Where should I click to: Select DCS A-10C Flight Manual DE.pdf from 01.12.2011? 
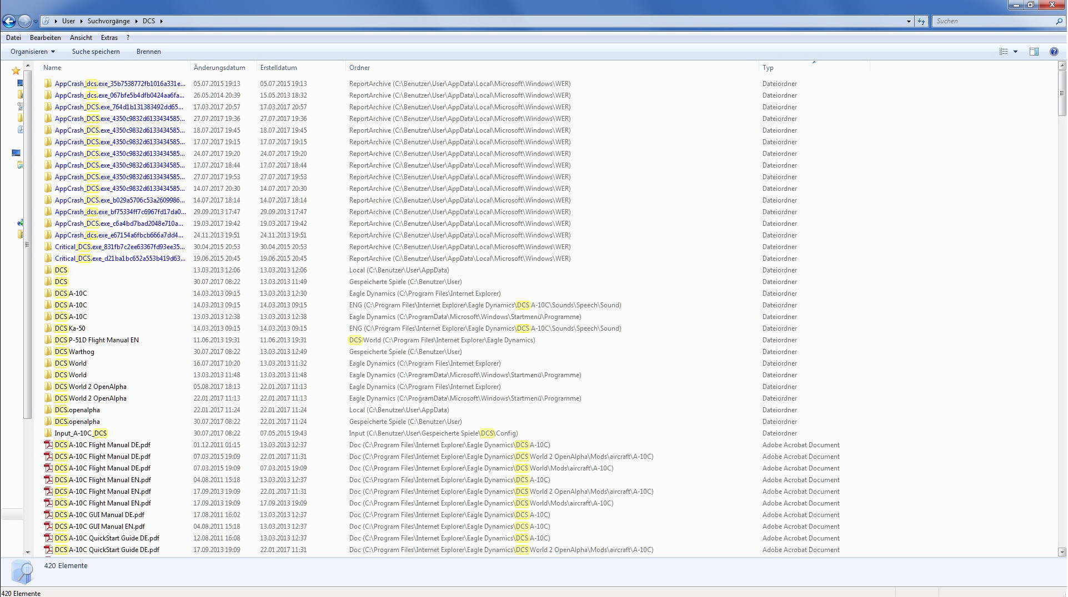pos(103,445)
